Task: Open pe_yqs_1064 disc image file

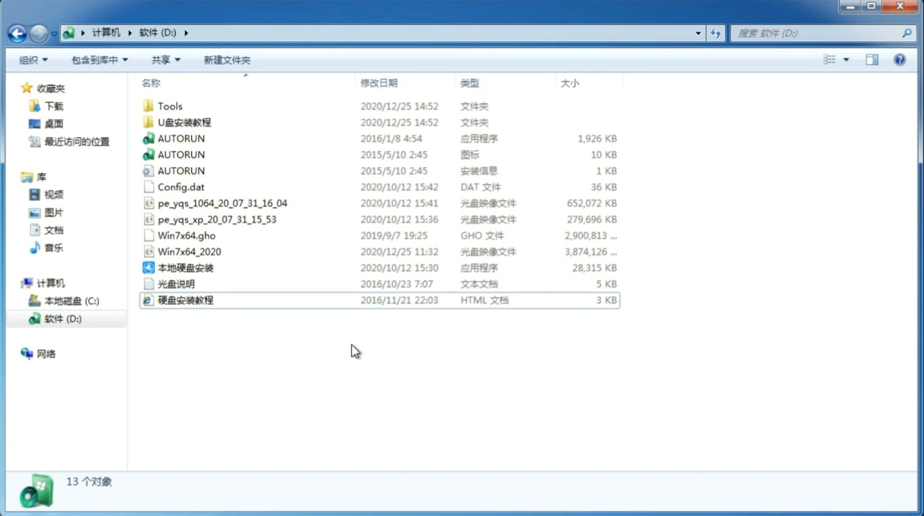Action: (x=222, y=203)
